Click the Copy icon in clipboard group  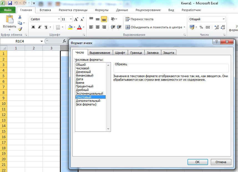pyautogui.click(x=20, y=23)
